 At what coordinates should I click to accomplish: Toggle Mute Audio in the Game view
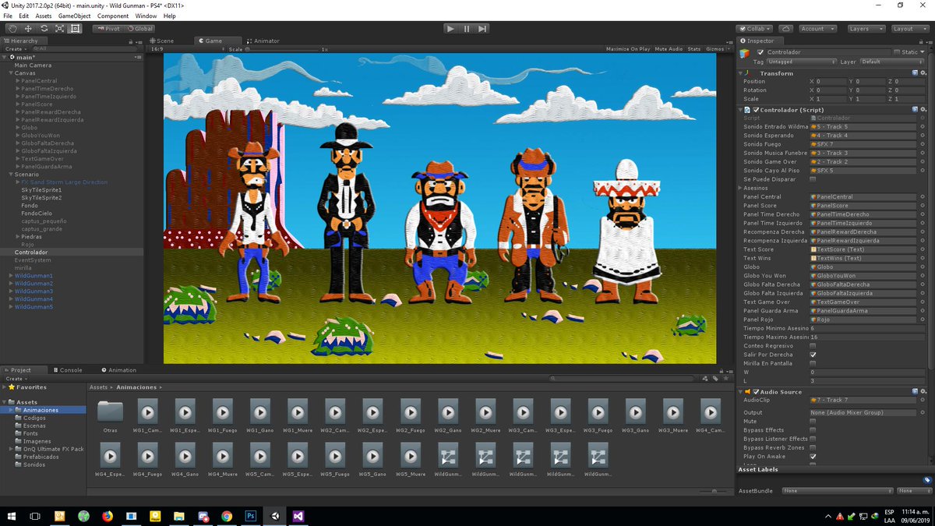[669, 49]
